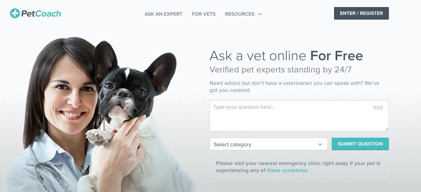Focus the 'Type your question here' box
The height and width of the screenshot is (192, 421).
299,116
